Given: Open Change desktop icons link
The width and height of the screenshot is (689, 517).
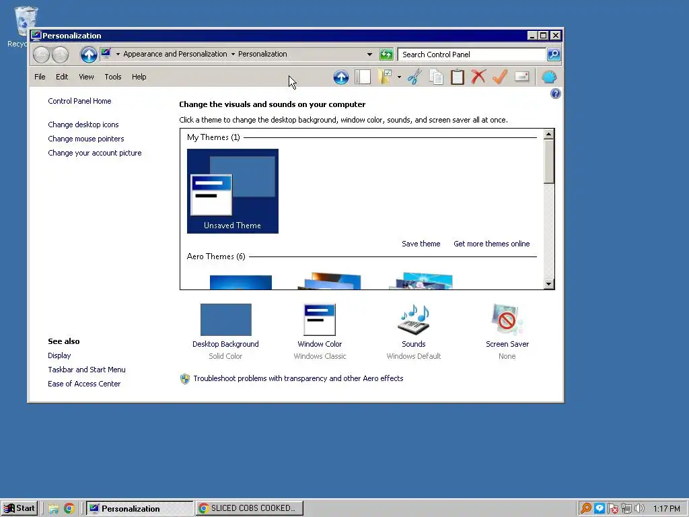Looking at the screenshot, I should (83, 125).
